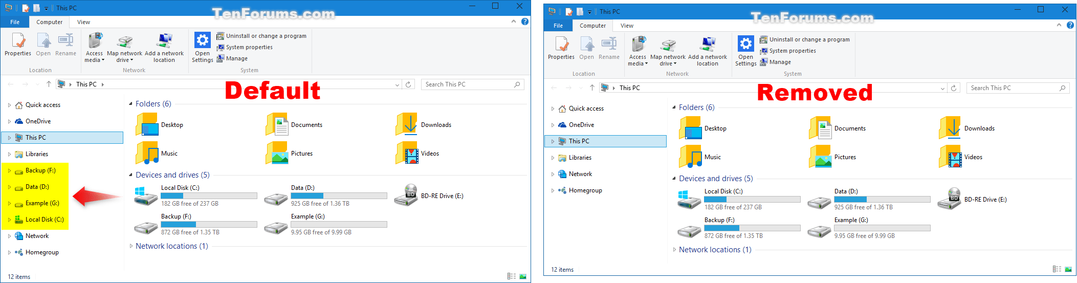
Task: Switch to details view in right window
Action: coord(1057,269)
